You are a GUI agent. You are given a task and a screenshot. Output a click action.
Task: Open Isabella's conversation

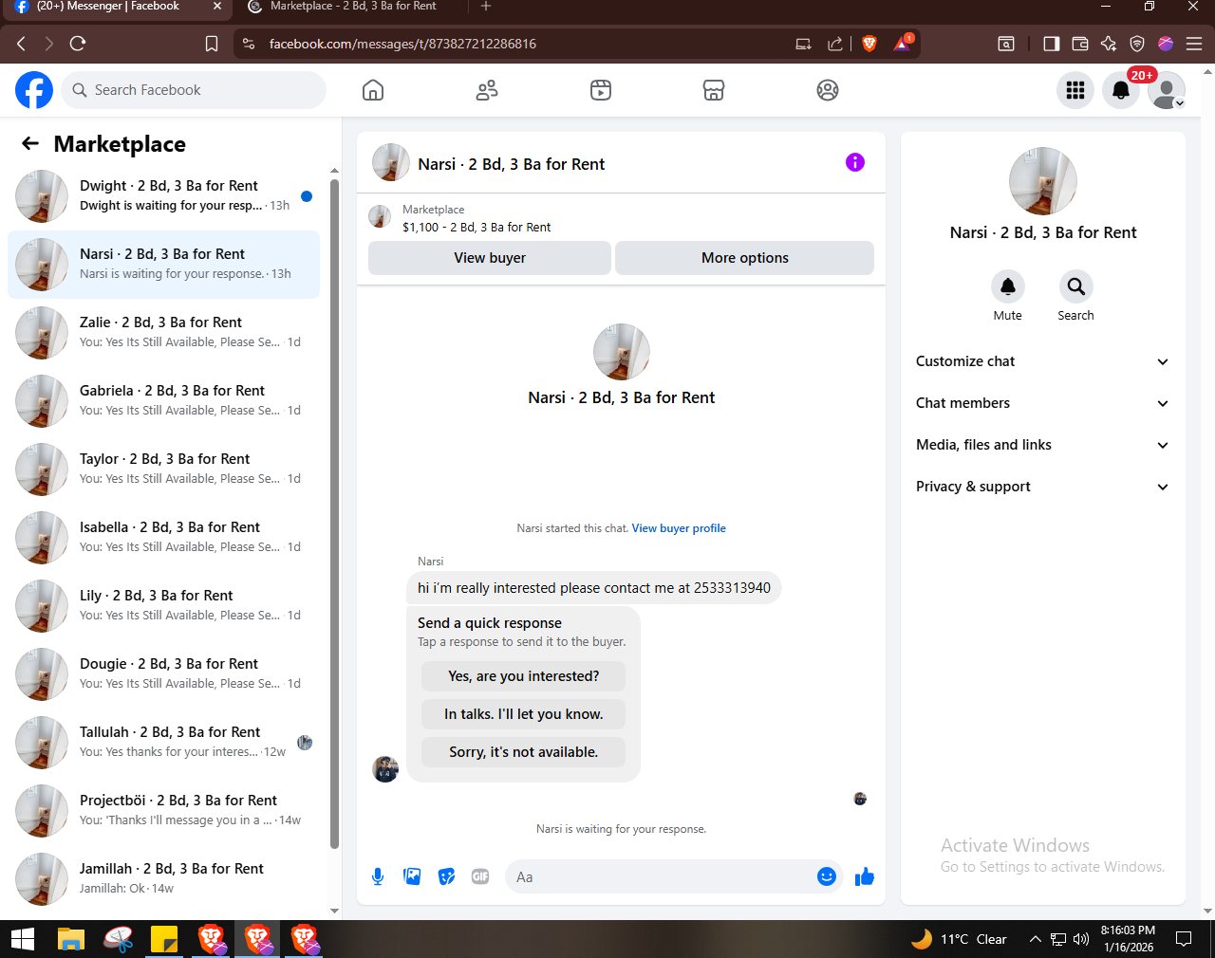(x=164, y=538)
